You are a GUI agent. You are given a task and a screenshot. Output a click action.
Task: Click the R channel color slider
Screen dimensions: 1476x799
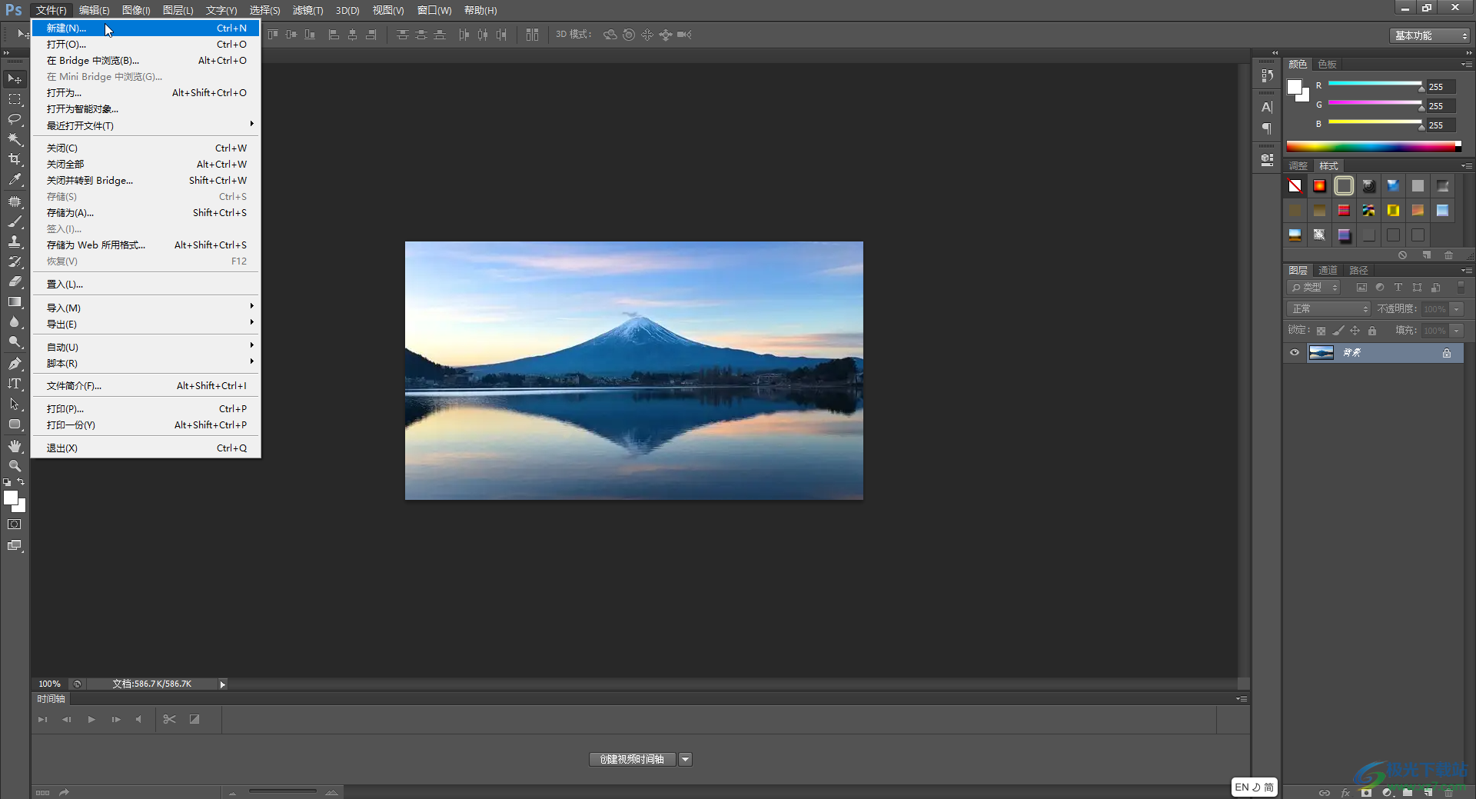(1375, 83)
